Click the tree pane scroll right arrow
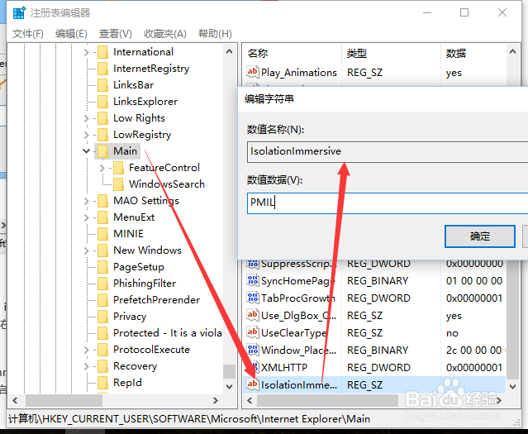This screenshot has height=434, width=528. tap(216, 400)
